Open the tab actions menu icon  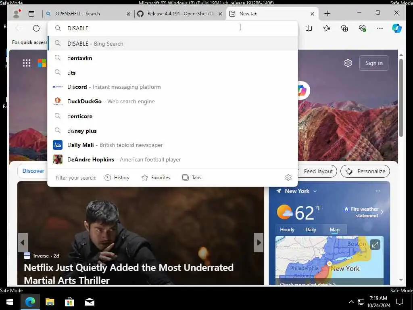click(31, 14)
